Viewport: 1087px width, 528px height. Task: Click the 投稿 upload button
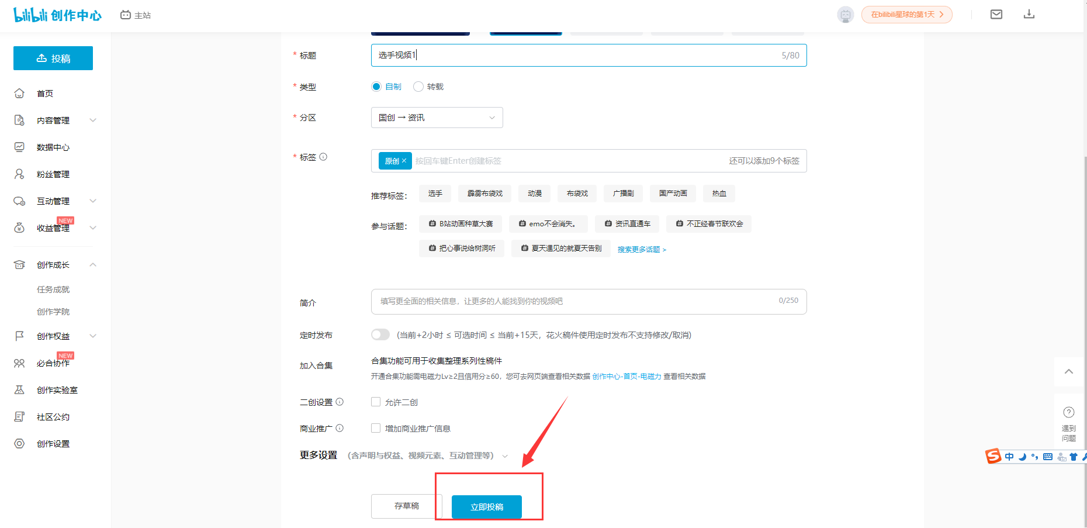coord(53,58)
